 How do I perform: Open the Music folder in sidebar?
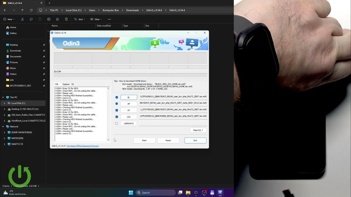(13, 68)
